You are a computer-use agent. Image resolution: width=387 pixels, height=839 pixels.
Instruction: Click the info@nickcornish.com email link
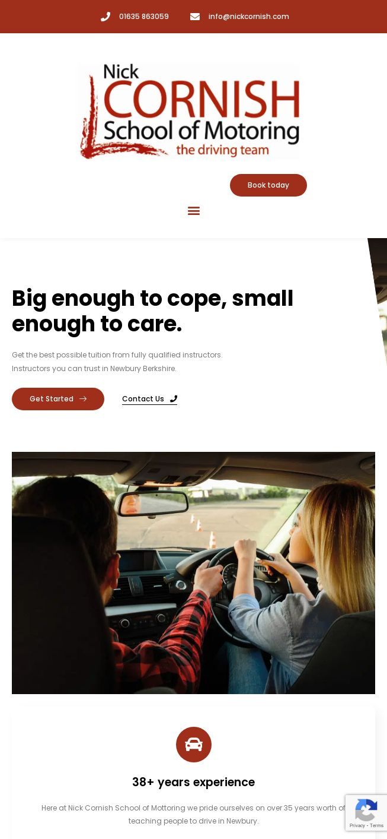(249, 17)
